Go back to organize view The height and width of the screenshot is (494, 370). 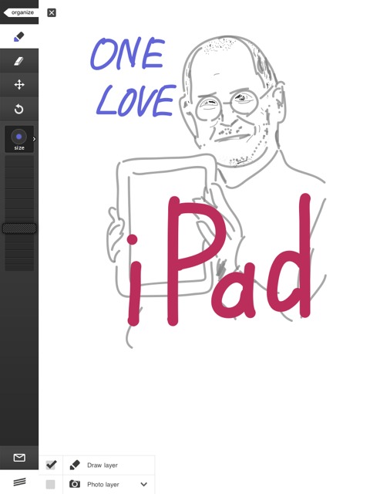point(21,12)
